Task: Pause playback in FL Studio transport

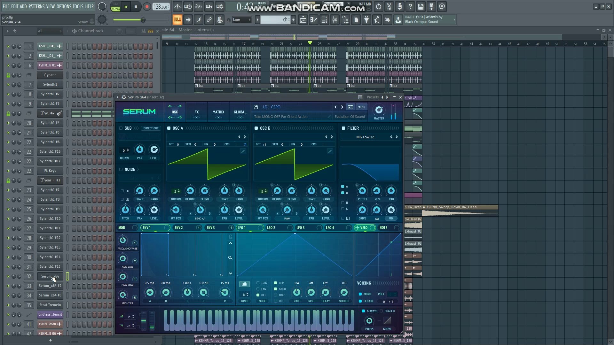Action: point(126,7)
